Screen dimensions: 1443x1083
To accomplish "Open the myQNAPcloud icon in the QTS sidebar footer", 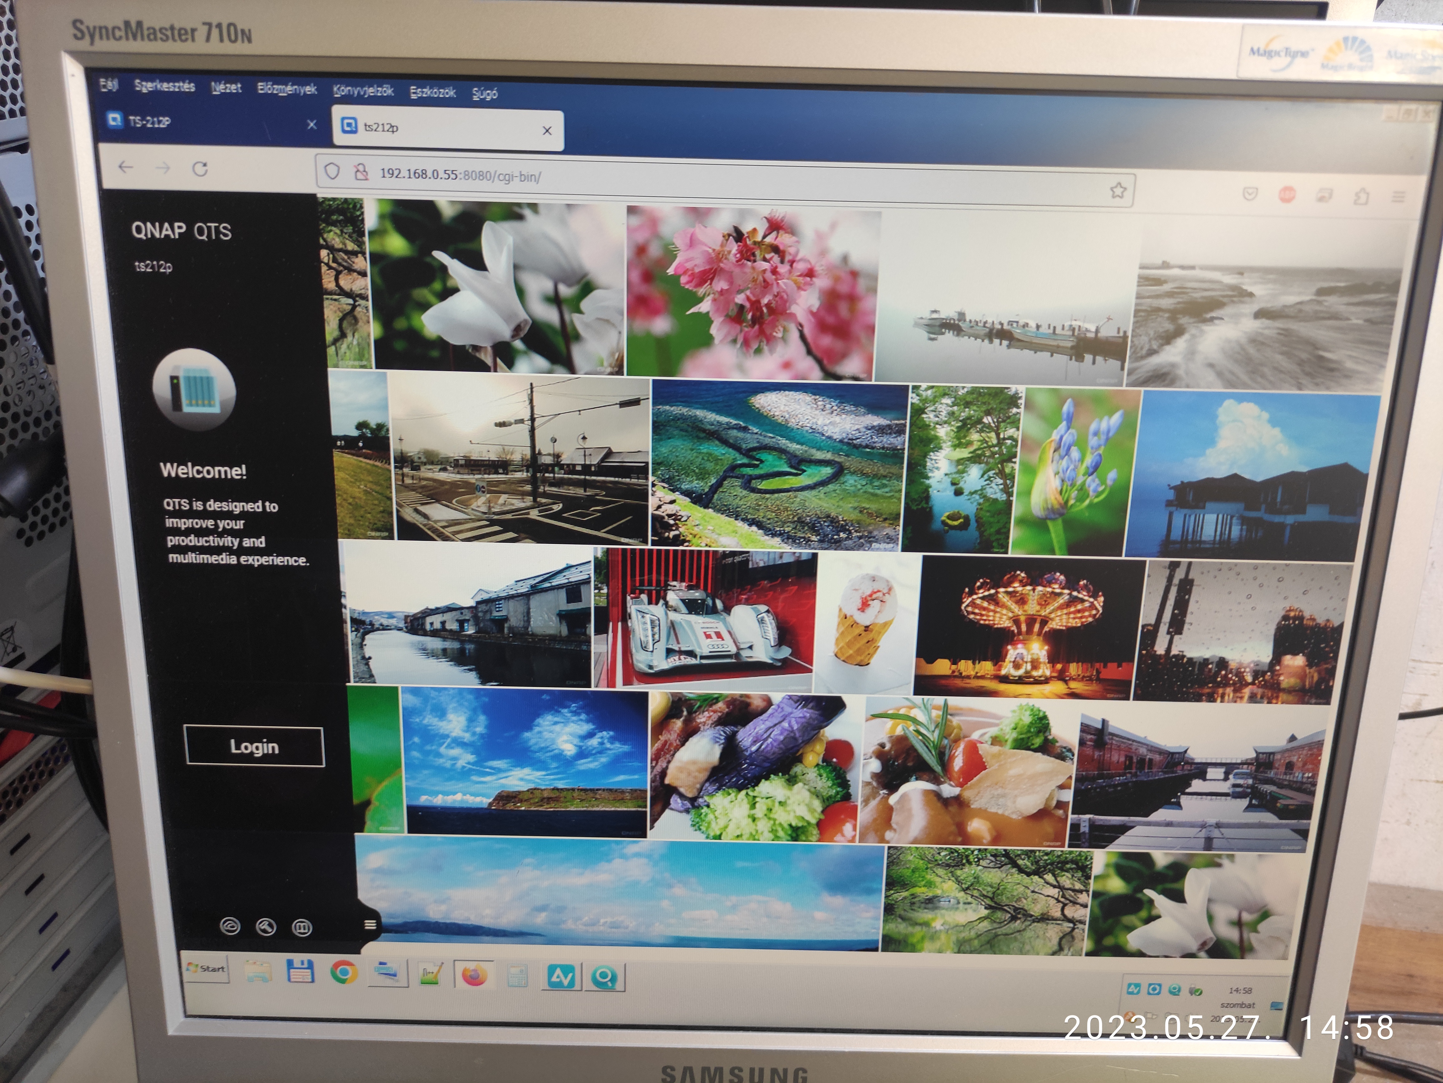I will tap(230, 926).
